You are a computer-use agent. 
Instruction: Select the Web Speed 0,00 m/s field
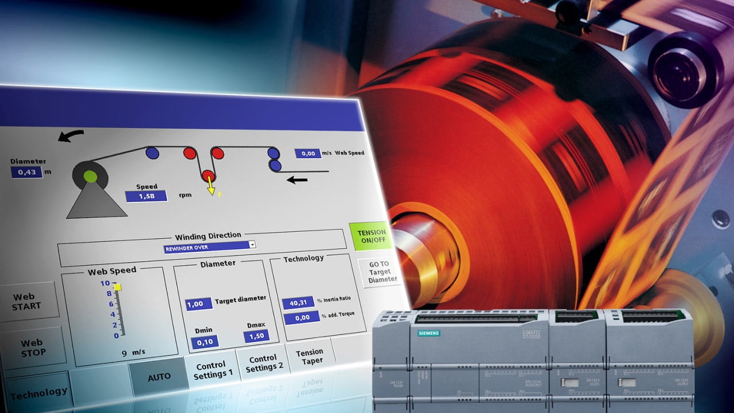308,154
